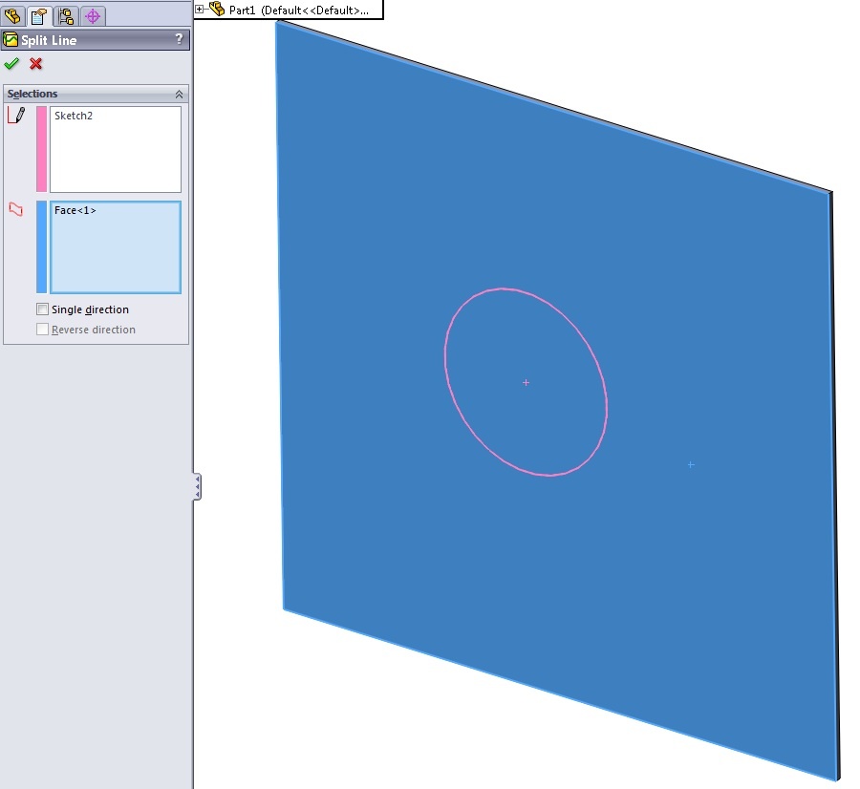Click the faces to split icon
860x789 pixels.
[16, 209]
